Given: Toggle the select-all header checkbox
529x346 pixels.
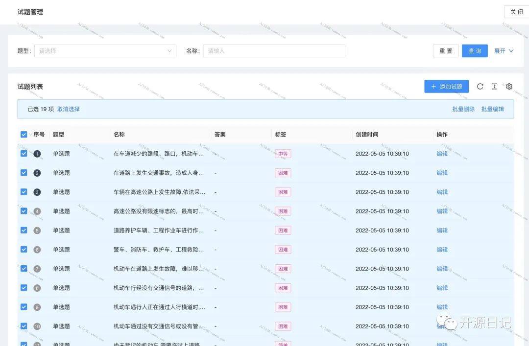Looking at the screenshot, I should (24, 135).
